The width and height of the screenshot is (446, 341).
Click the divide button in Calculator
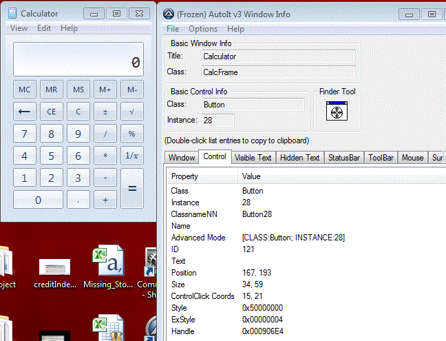click(x=105, y=133)
